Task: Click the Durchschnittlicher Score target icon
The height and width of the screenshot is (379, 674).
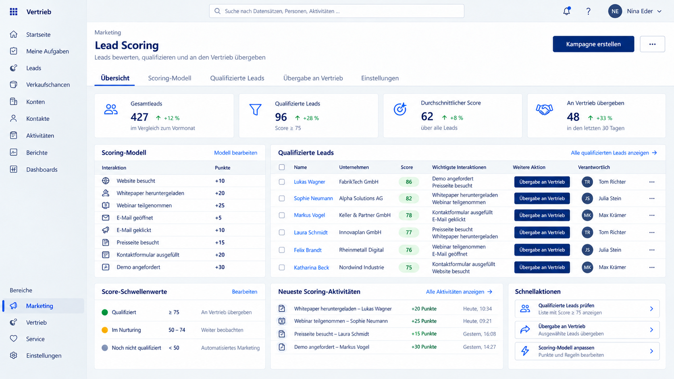Action: 400,109
